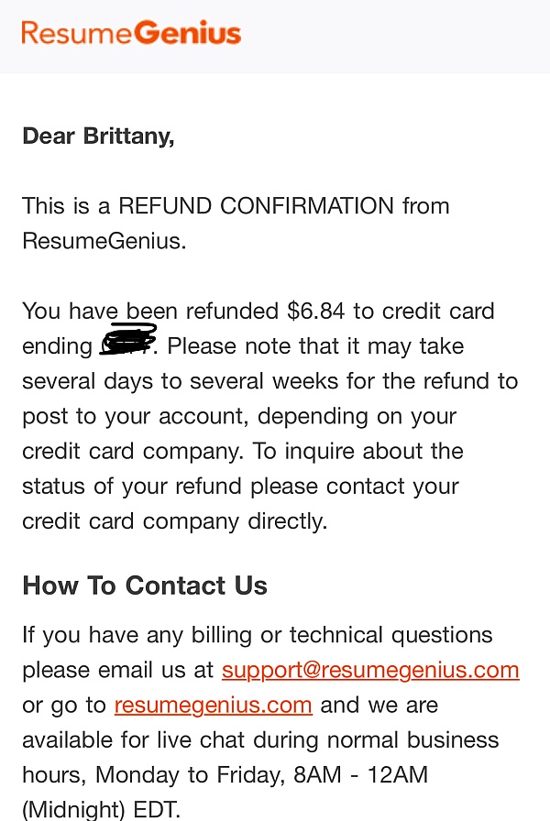550x821 pixels.
Task: Click the "(Midnight) EDT" text
Action: 102,809
